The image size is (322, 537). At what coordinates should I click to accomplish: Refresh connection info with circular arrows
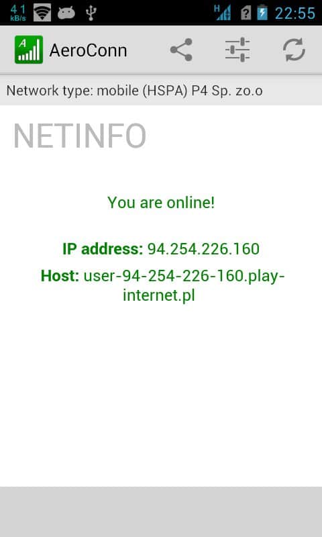(x=294, y=50)
